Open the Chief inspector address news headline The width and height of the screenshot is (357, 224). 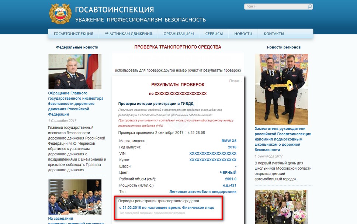tap(76, 104)
